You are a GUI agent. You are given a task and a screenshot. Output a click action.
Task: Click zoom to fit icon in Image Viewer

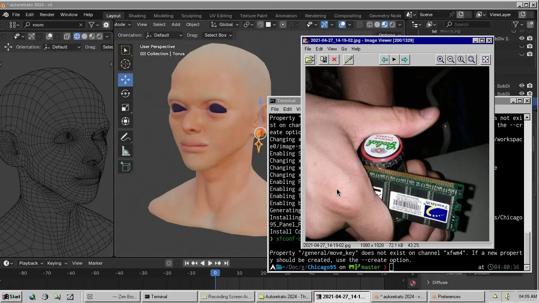pos(471,60)
